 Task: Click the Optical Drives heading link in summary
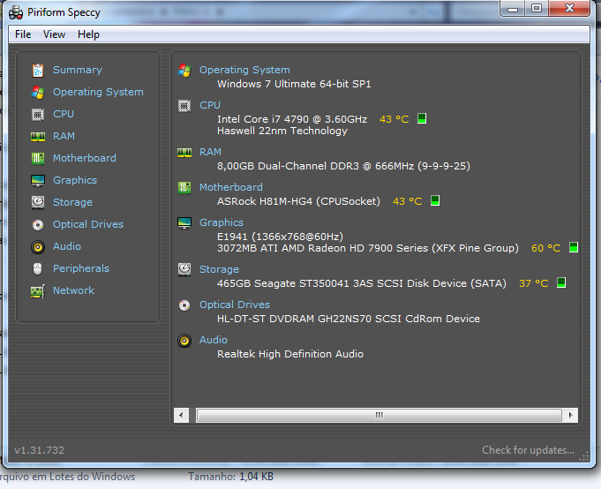235,305
